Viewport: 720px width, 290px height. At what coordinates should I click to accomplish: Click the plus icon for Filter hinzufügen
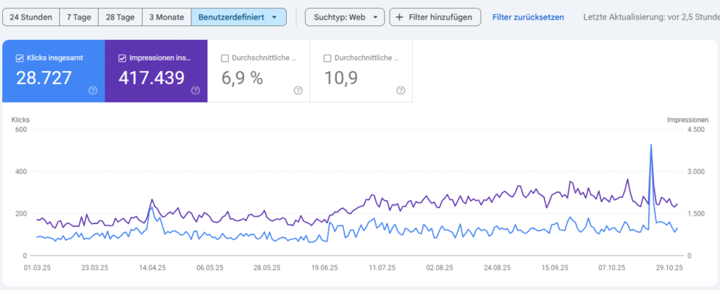coord(399,17)
